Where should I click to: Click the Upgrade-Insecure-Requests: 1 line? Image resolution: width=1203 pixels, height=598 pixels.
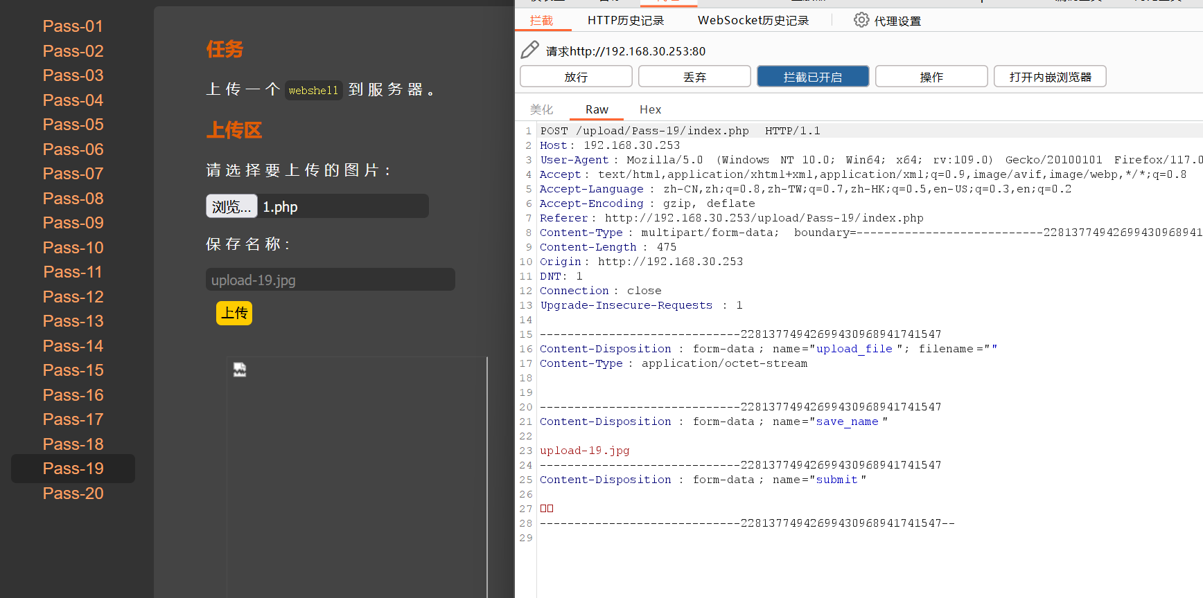(641, 305)
